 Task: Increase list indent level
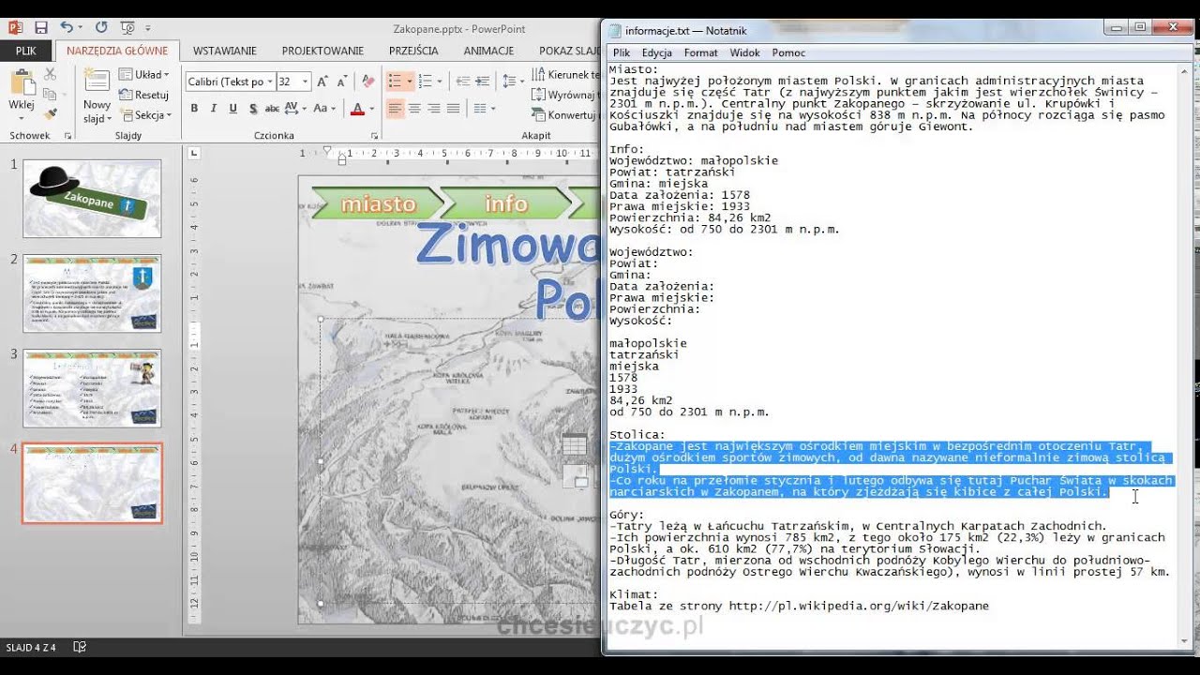482,82
